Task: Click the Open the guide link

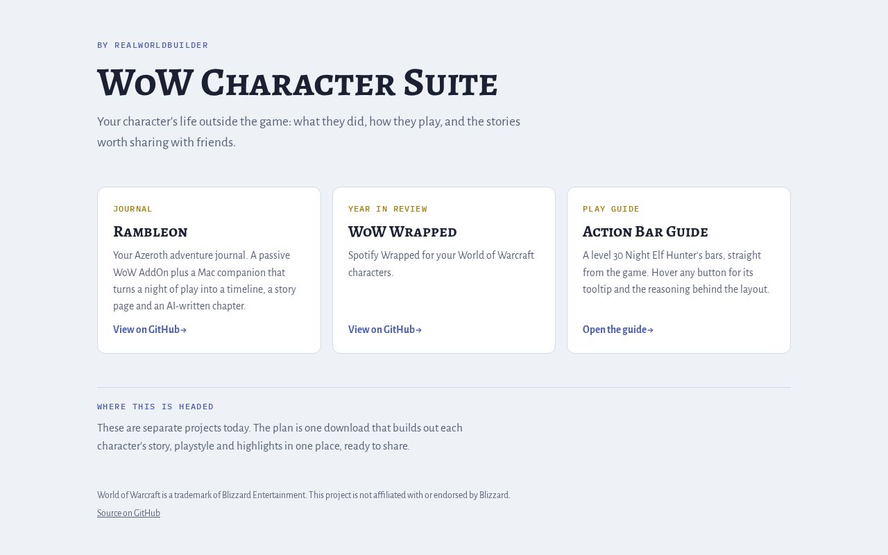Action: [618, 330]
